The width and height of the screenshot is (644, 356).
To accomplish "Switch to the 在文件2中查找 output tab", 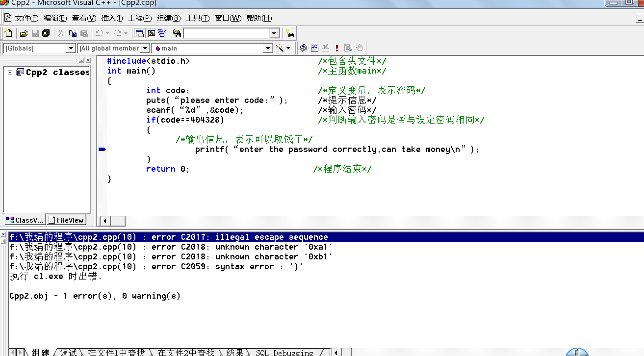I will pyautogui.click(x=186, y=352).
